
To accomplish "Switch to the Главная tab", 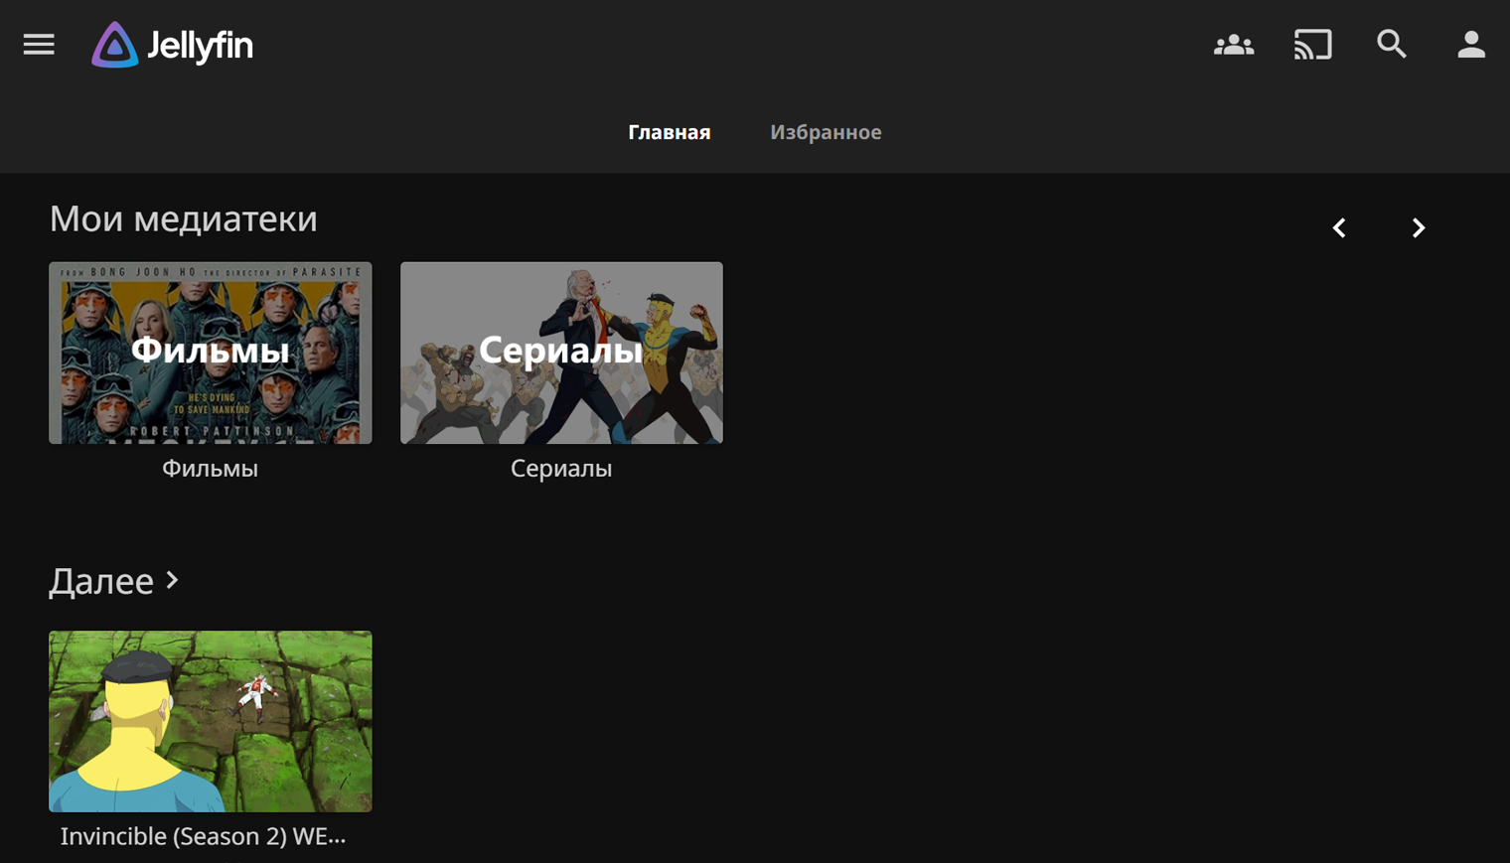I will pyautogui.click(x=670, y=132).
